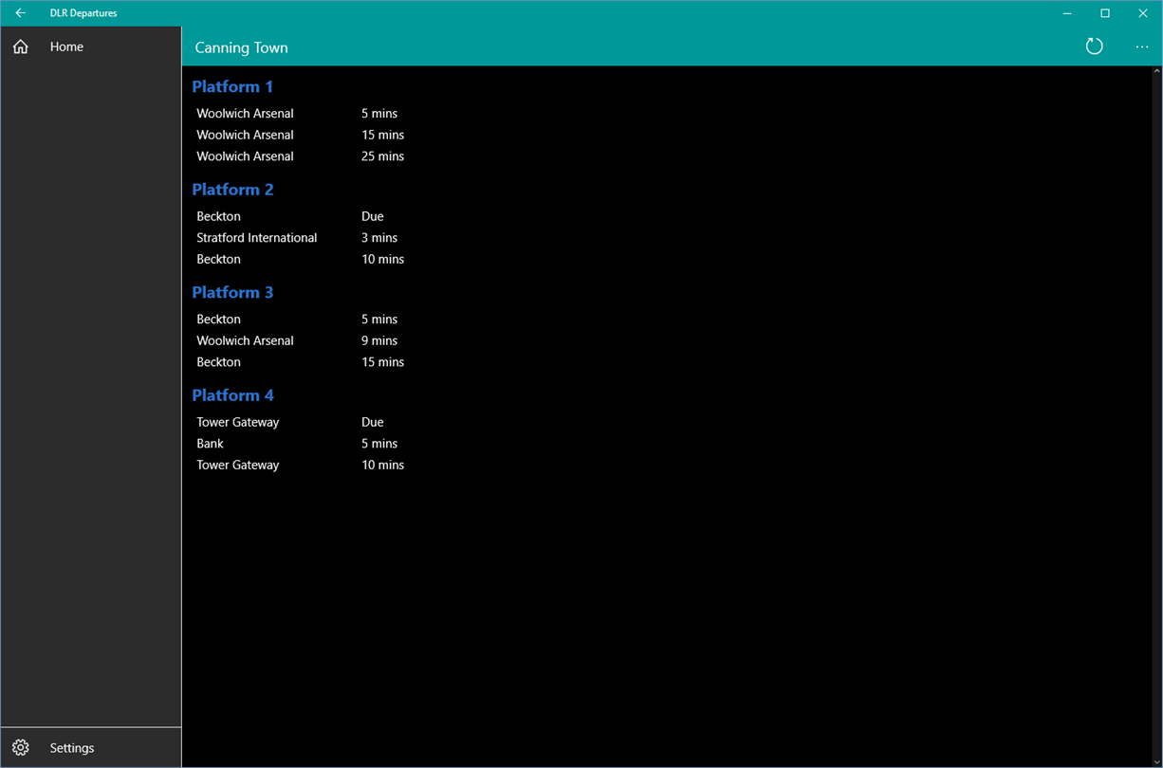Click the 25 mins departure time
The height and width of the screenshot is (768, 1163).
coord(382,156)
